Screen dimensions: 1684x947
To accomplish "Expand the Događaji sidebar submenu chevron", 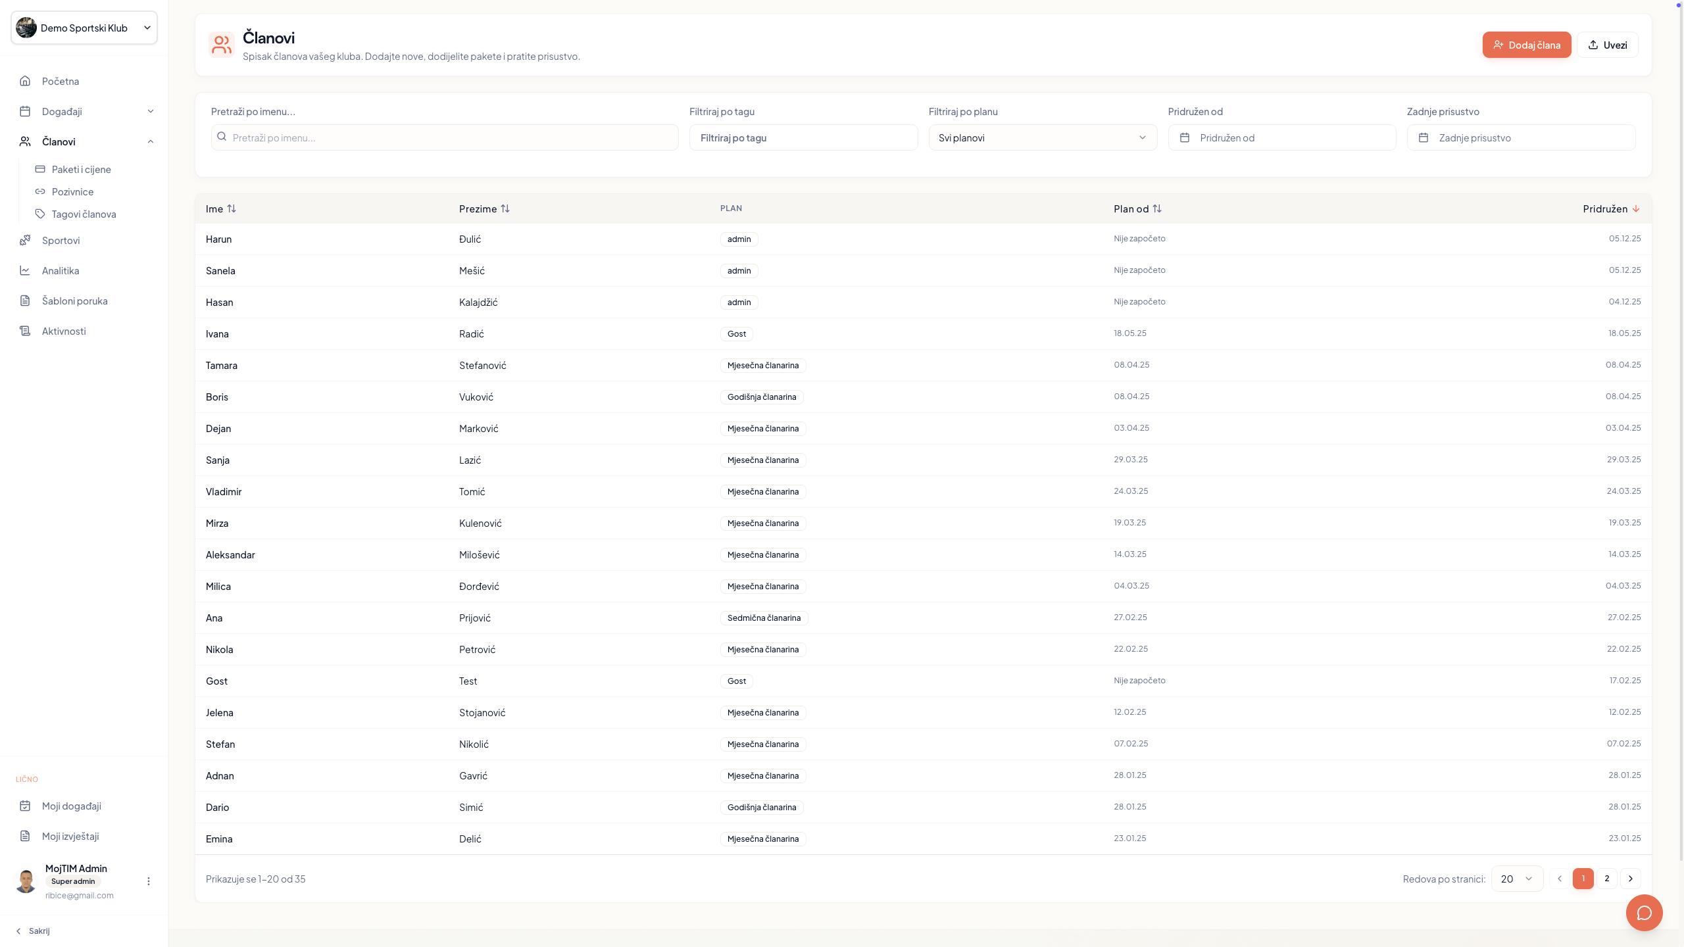I will [x=151, y=111].
